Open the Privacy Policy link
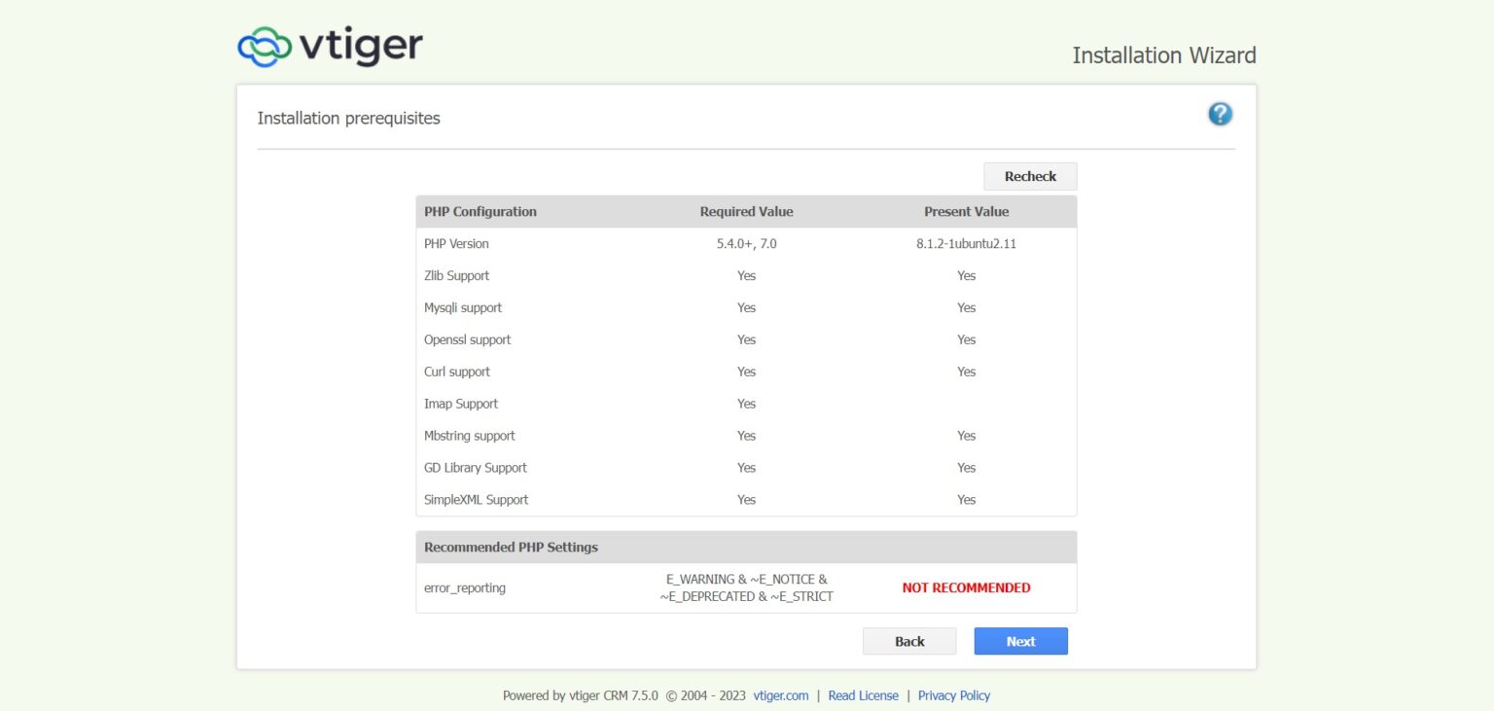 954,695
